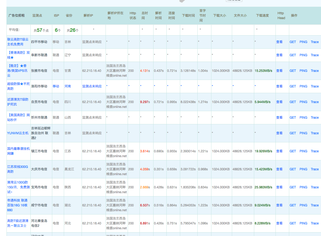Select the 监测点 column header
Viewport: 321px width, 236px height.
[37, 16]
